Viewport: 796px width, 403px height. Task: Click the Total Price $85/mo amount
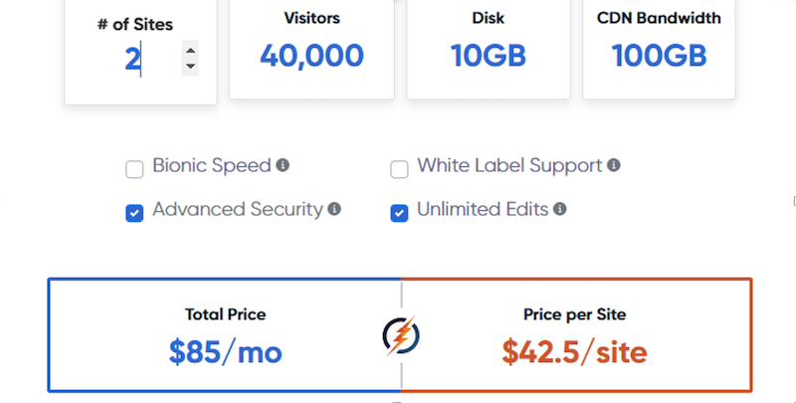(226, 351)
